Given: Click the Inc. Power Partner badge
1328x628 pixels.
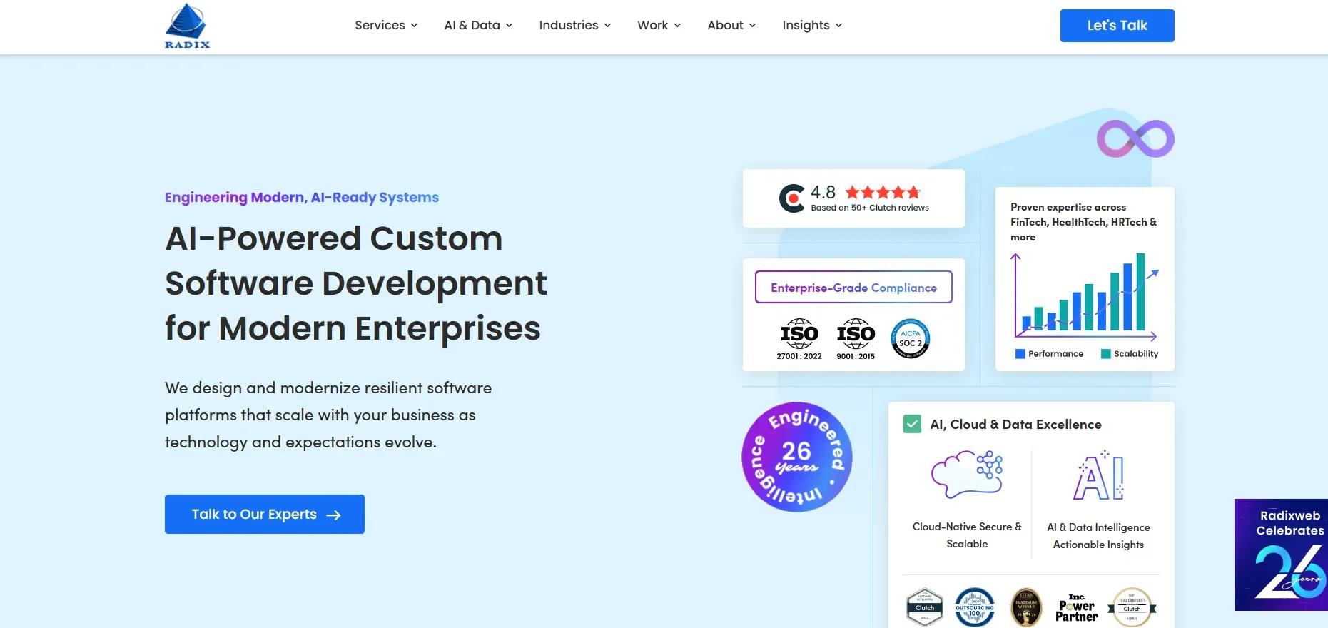Looking at the screenshot, I should 1077,608.
